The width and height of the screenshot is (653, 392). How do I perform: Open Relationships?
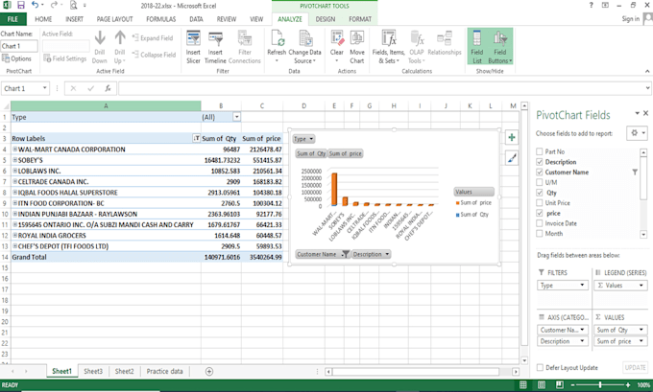(x=445, y=43)
